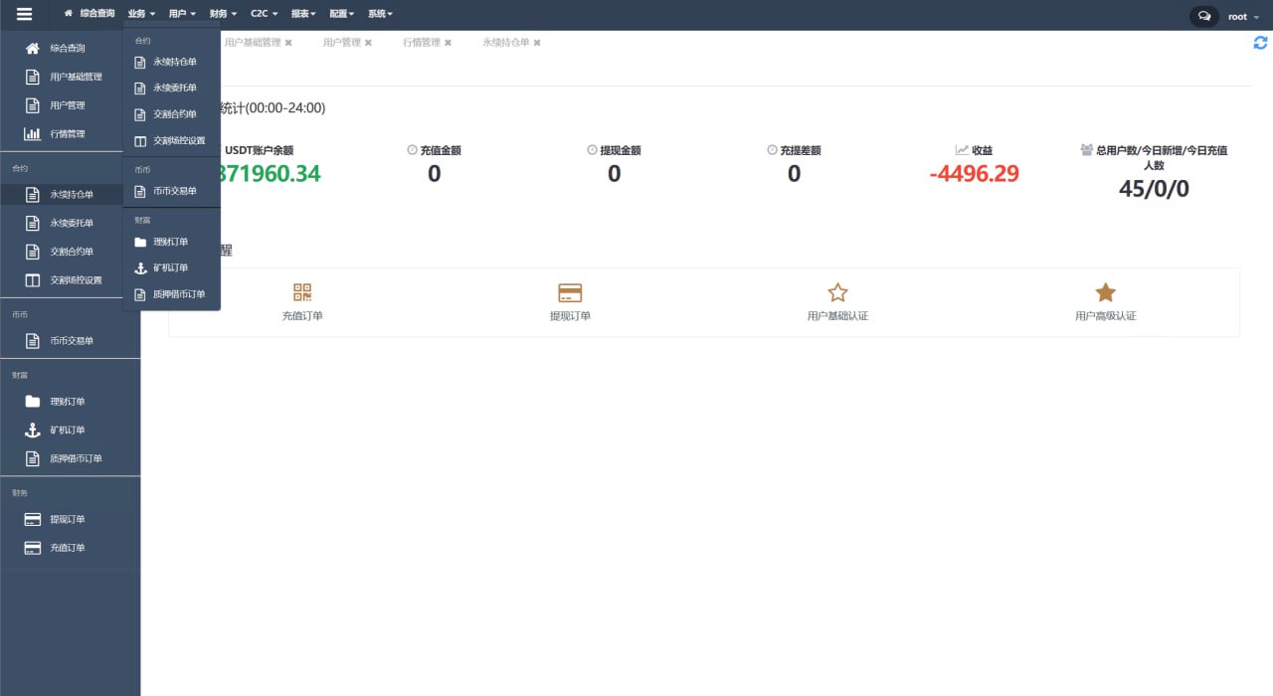
Task: Expand the root user dropdown
Action: pyautogui.click(x=1243, y=17)
